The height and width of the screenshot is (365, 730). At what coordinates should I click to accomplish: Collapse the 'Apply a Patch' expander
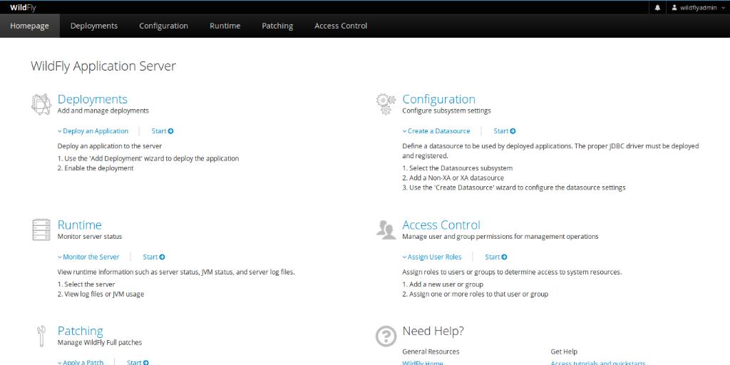[x=81, y=362]
